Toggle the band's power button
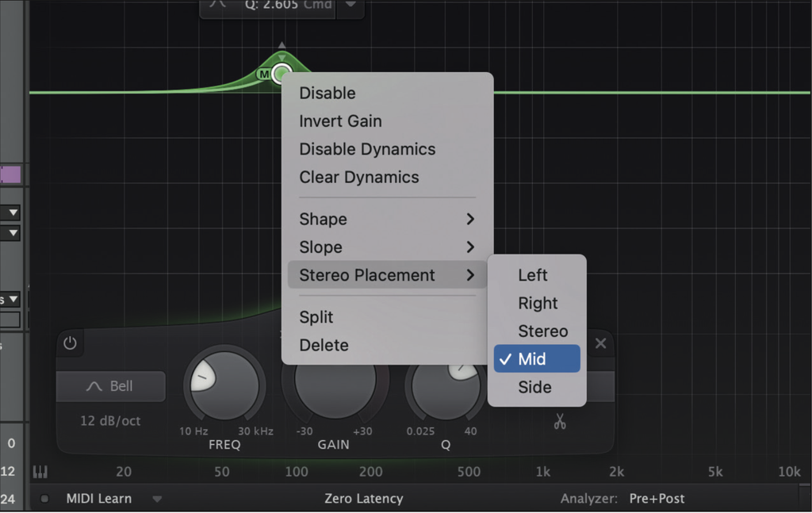Screen dimensions: 812x513 [x=69, y=343]
